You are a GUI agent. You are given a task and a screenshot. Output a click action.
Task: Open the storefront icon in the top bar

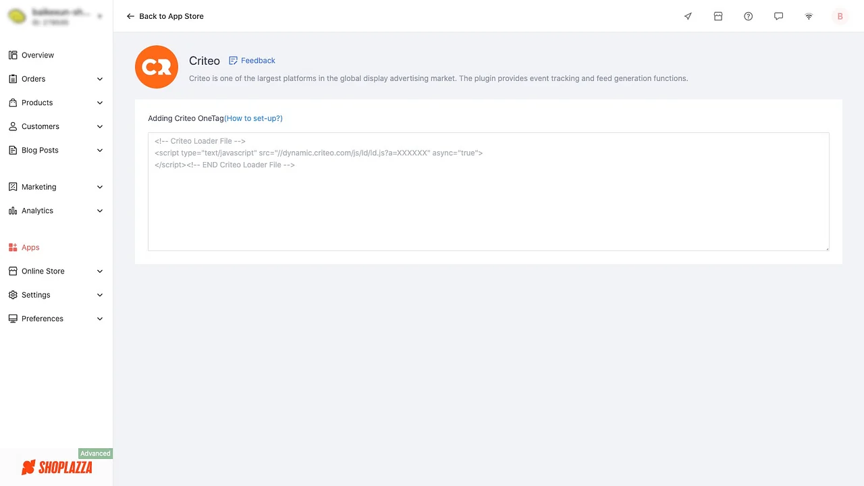(x=718, y=16)
